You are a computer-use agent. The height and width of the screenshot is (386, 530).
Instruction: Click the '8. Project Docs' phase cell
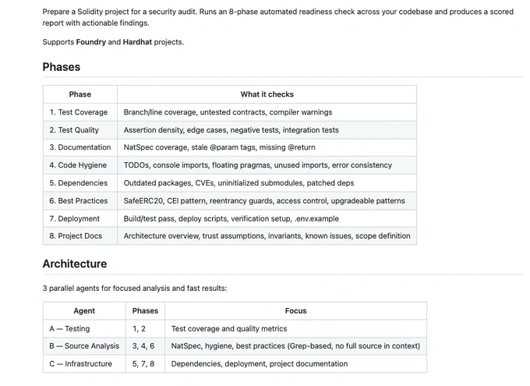[x=80, y=235]
